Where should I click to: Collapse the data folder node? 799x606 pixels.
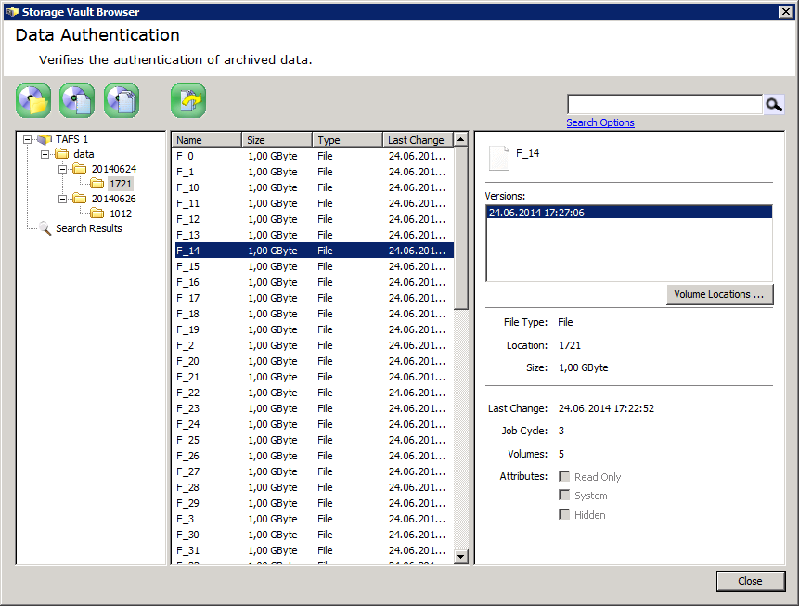coord(45,154)
